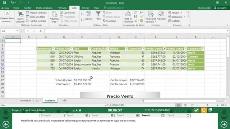
Task: Click Iniciar sesión
Action: [204, 8]
